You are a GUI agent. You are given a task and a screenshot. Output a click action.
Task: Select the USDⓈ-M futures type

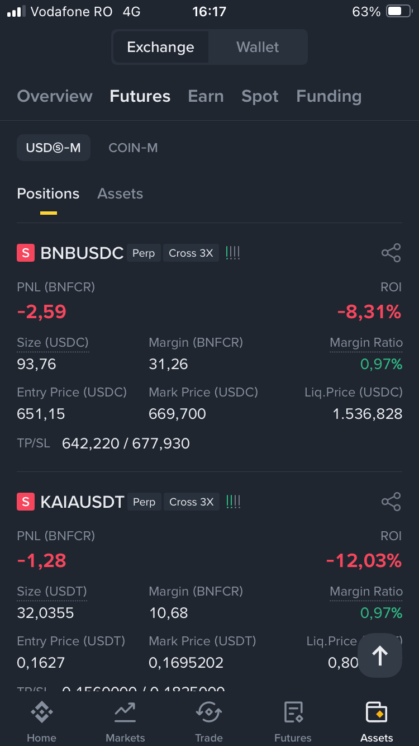click(x=54, y=148)
